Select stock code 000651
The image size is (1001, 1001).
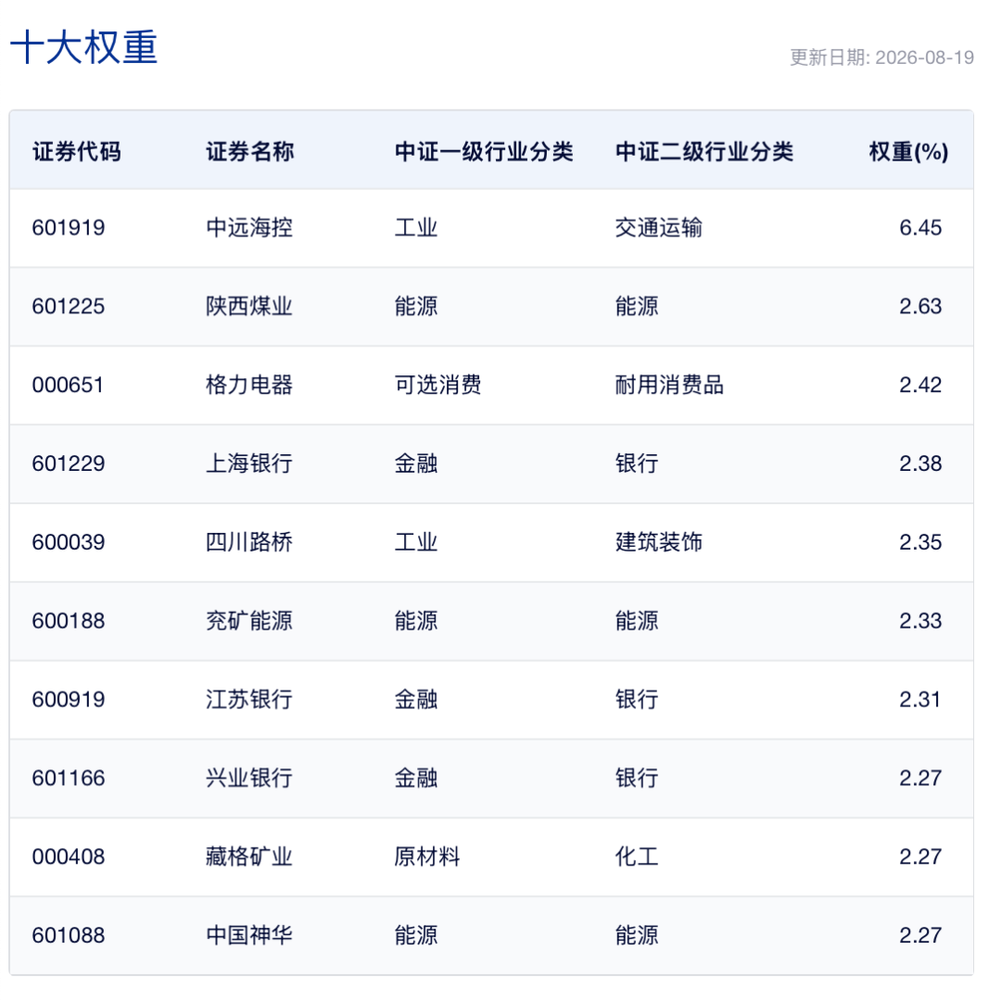68,385
